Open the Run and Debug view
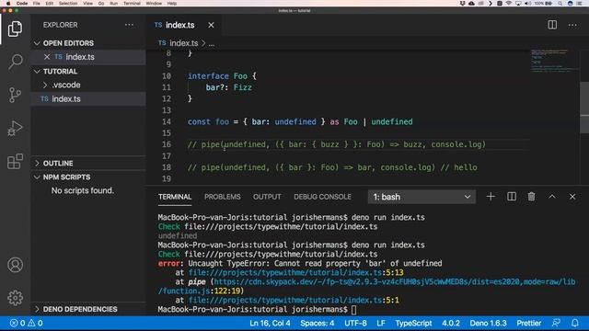Image resolution: width=589 pixels, height=331 pixels. coord(15,129)
